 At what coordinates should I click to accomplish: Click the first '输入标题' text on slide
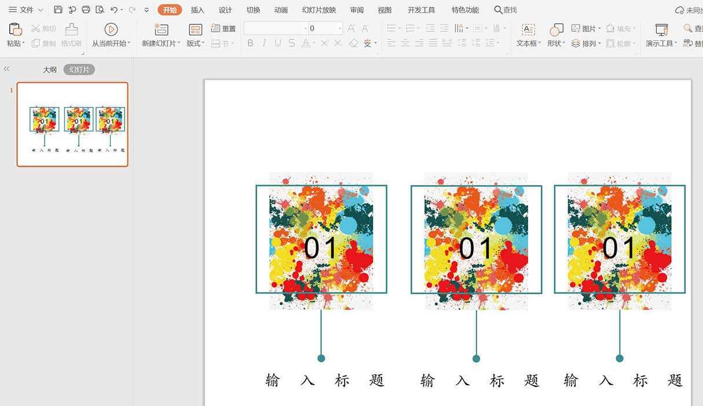click(x=325, y=381)
